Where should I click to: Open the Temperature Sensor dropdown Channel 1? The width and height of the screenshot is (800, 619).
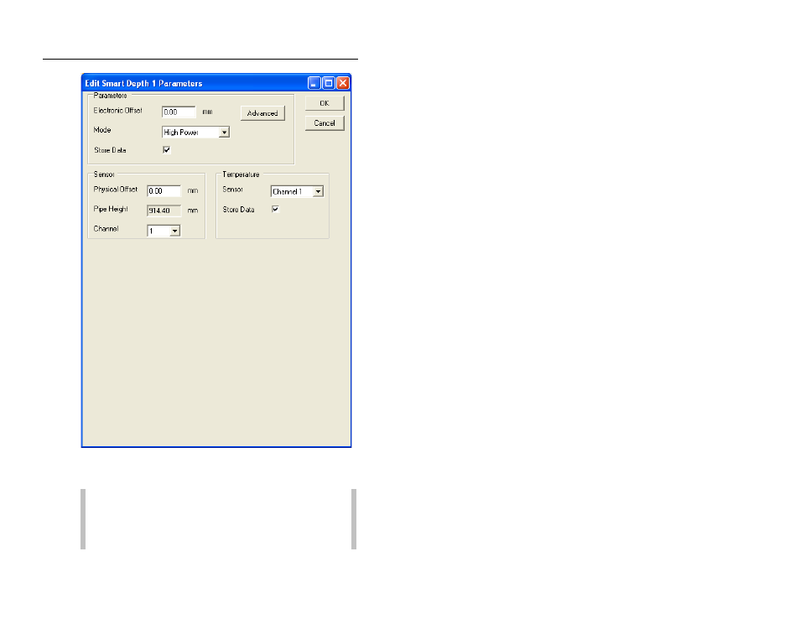coord(297,191)
